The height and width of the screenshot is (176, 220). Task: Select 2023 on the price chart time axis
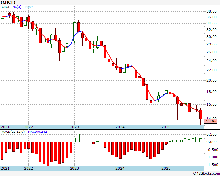coord(74,127)
